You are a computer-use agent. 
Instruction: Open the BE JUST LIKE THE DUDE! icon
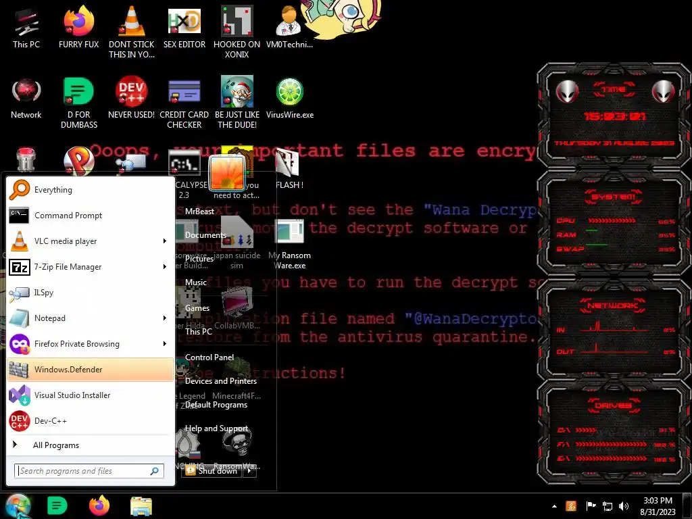pos(237,103)
